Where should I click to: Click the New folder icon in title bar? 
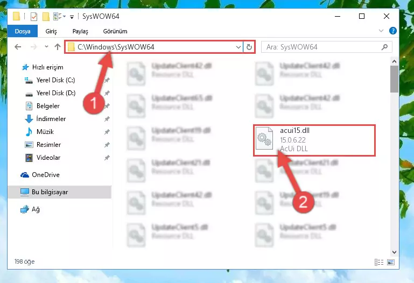(x=46, y=17)
